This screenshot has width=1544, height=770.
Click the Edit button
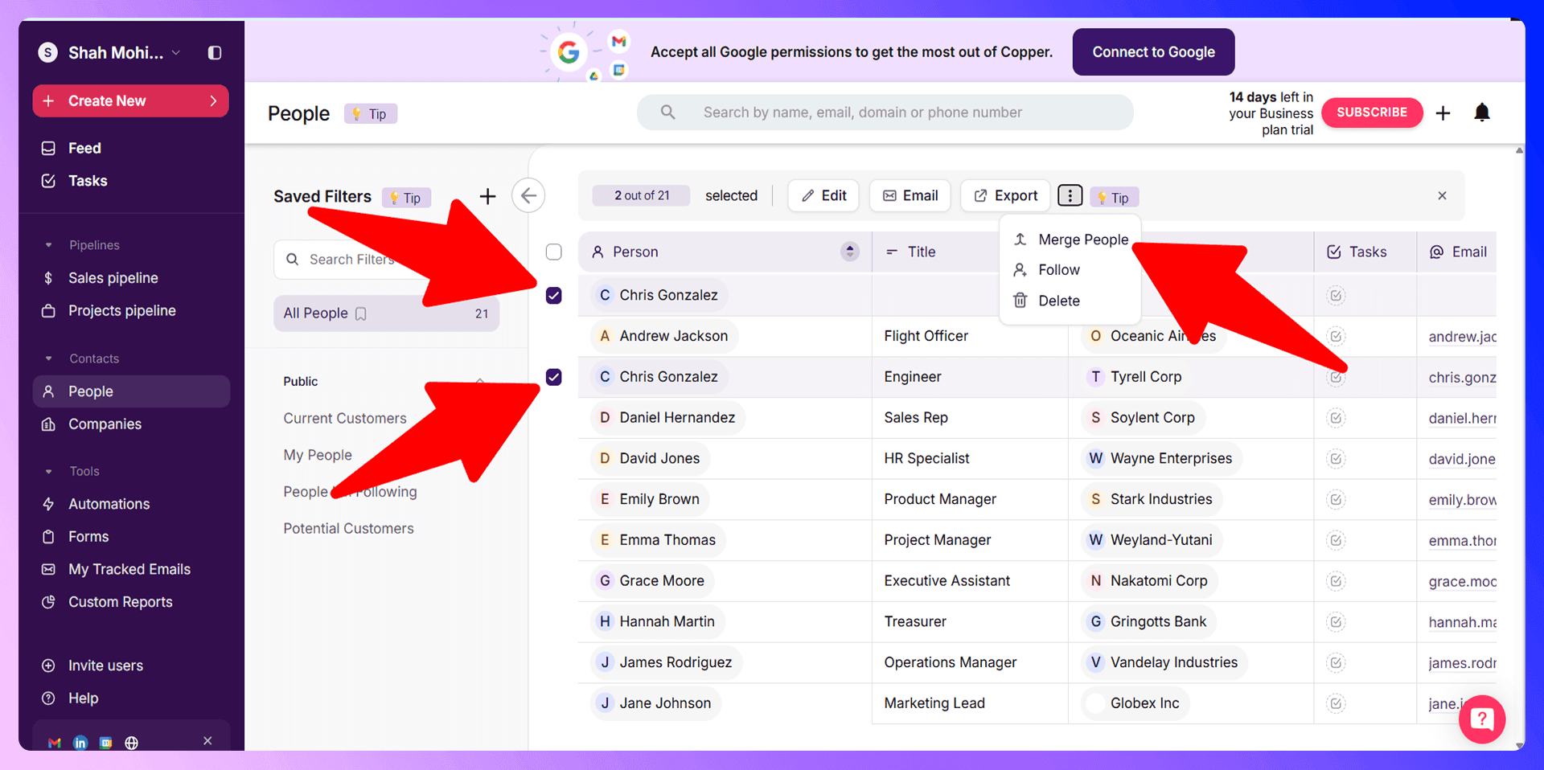coord(823,195)
